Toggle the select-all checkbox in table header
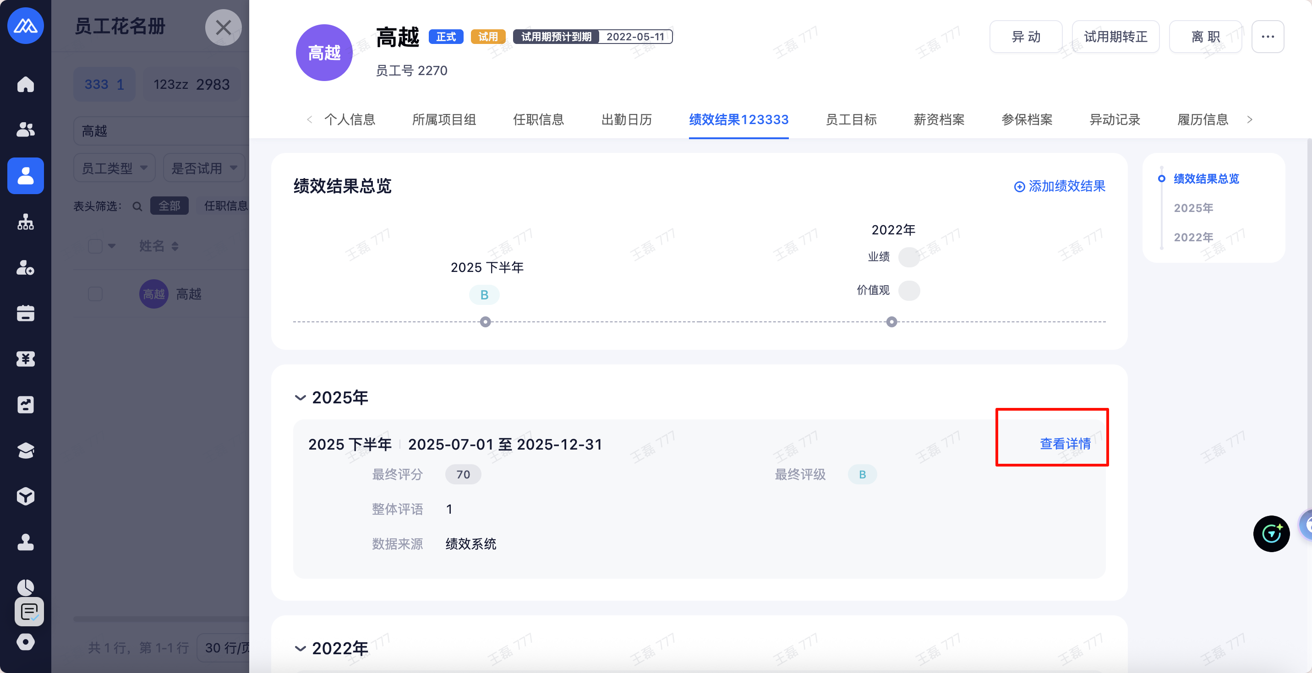The width and height of the screenshot is (1312, 673). (x=95, y=246)
